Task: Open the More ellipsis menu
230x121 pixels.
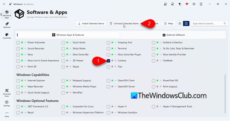Action: coord(7,114)
